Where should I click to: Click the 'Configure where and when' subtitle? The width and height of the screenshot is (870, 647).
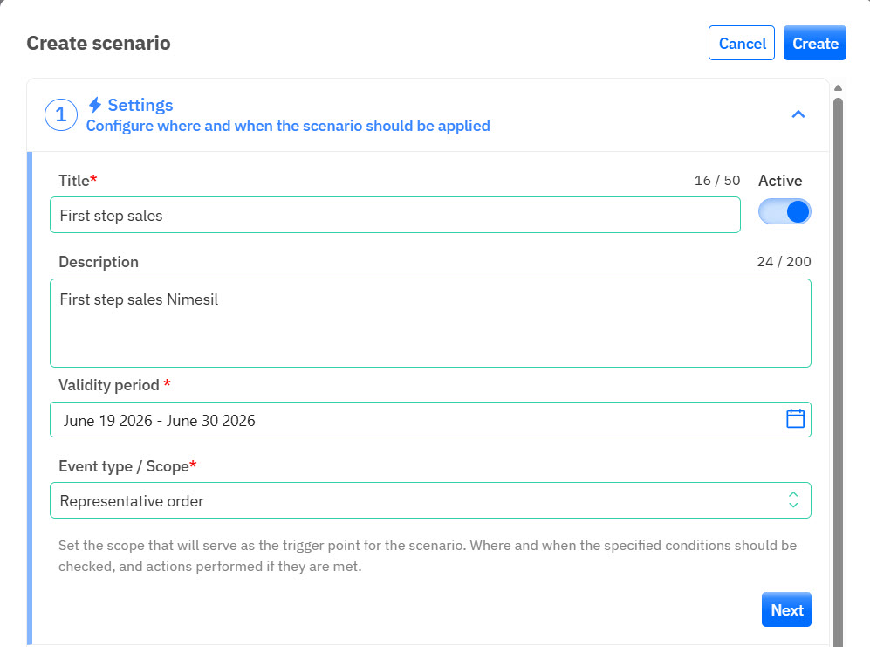point(288,126)
